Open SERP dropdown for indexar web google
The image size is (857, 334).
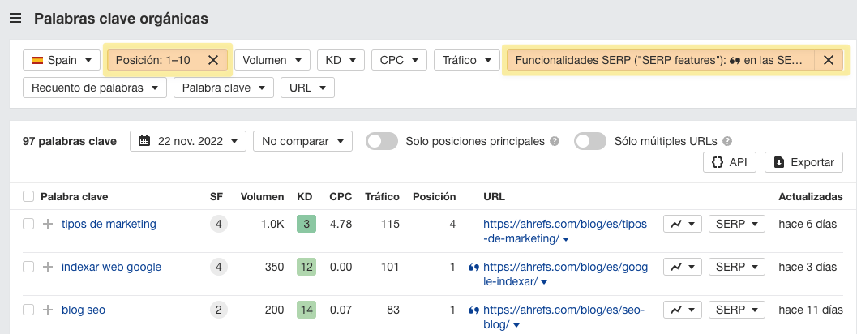(x=736, y=267)
